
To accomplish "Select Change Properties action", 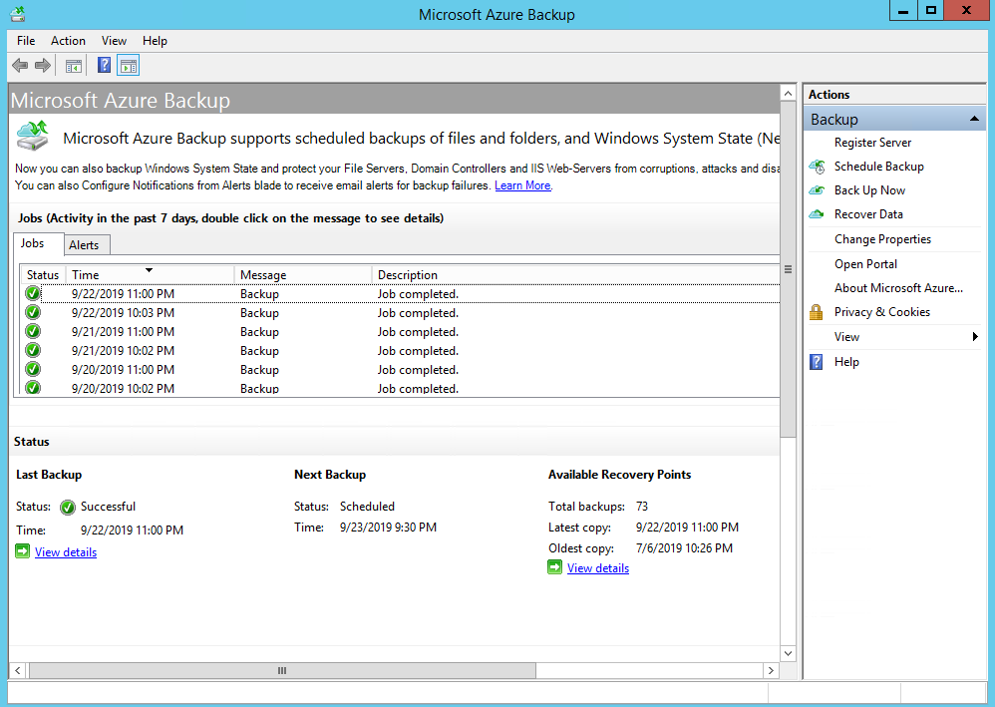I will (882, 239).
